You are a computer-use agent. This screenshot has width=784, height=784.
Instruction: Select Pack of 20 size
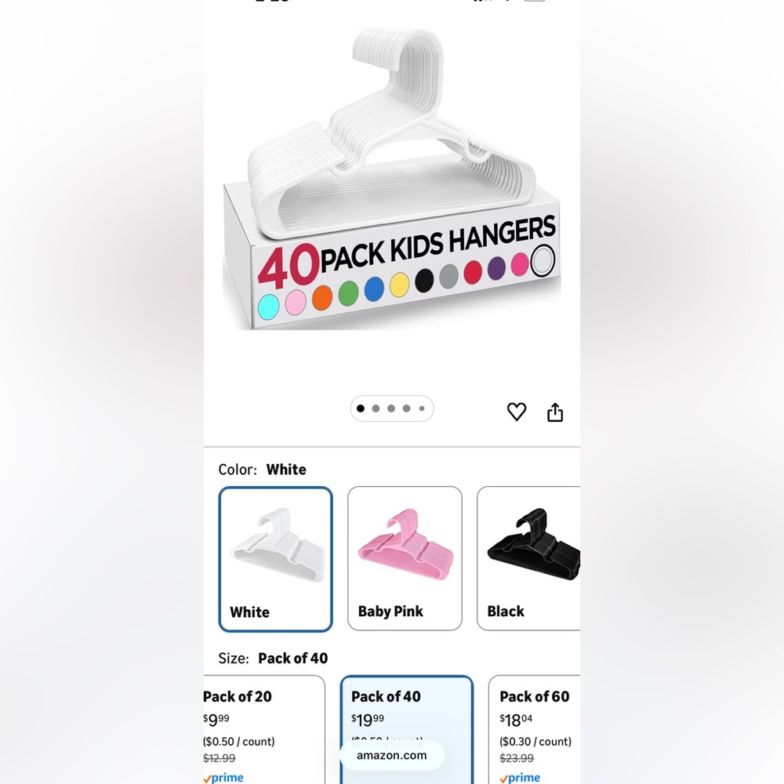264,729
